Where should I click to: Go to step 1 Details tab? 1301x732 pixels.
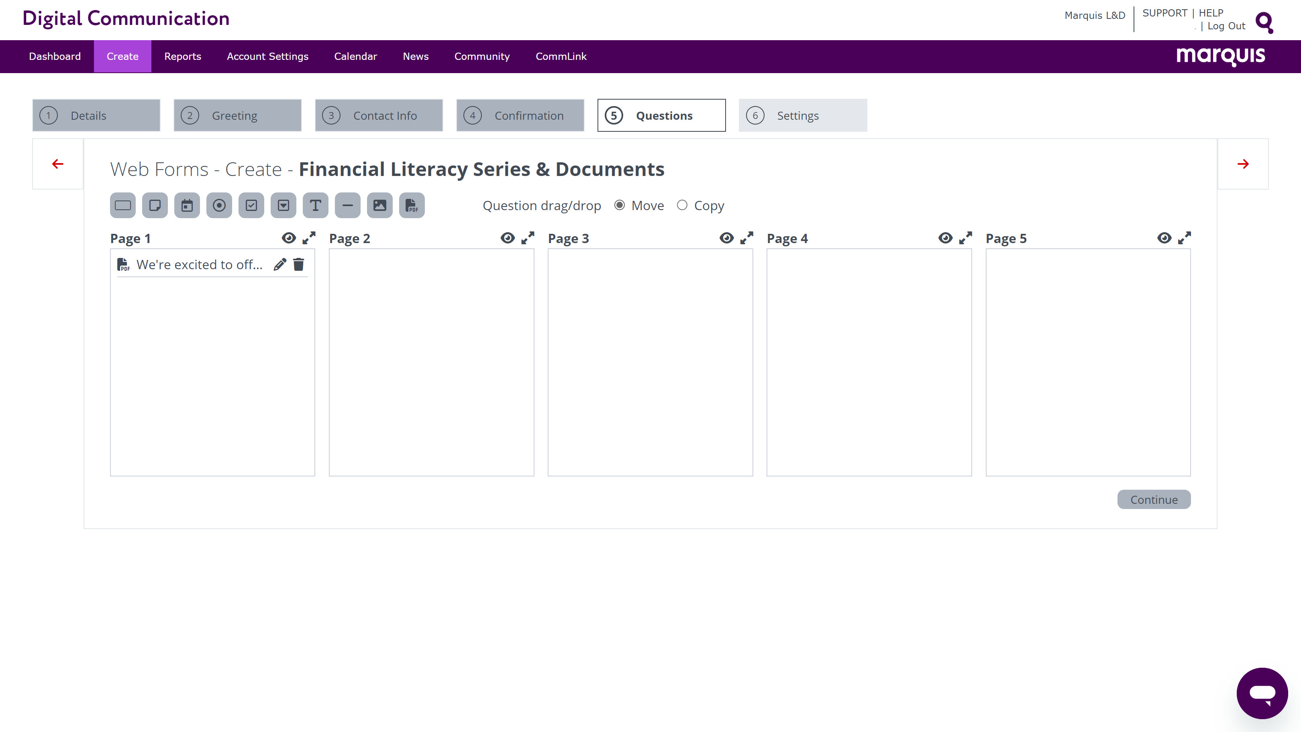click(x=96, y=115)
